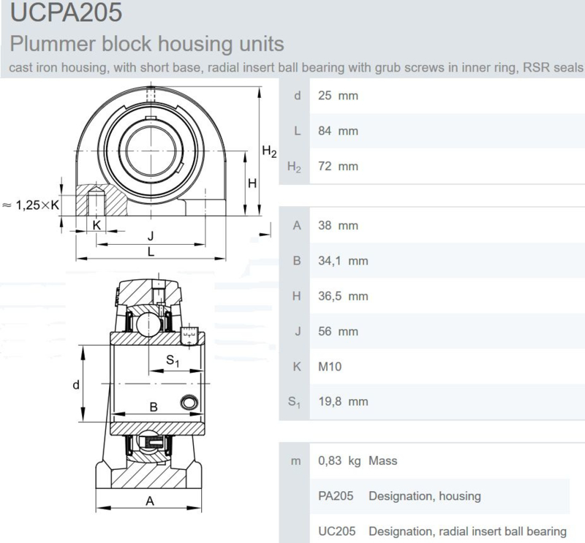
Task: Click the ≈ 1,25×K annotation in drawing
Action: click(31, 205)
